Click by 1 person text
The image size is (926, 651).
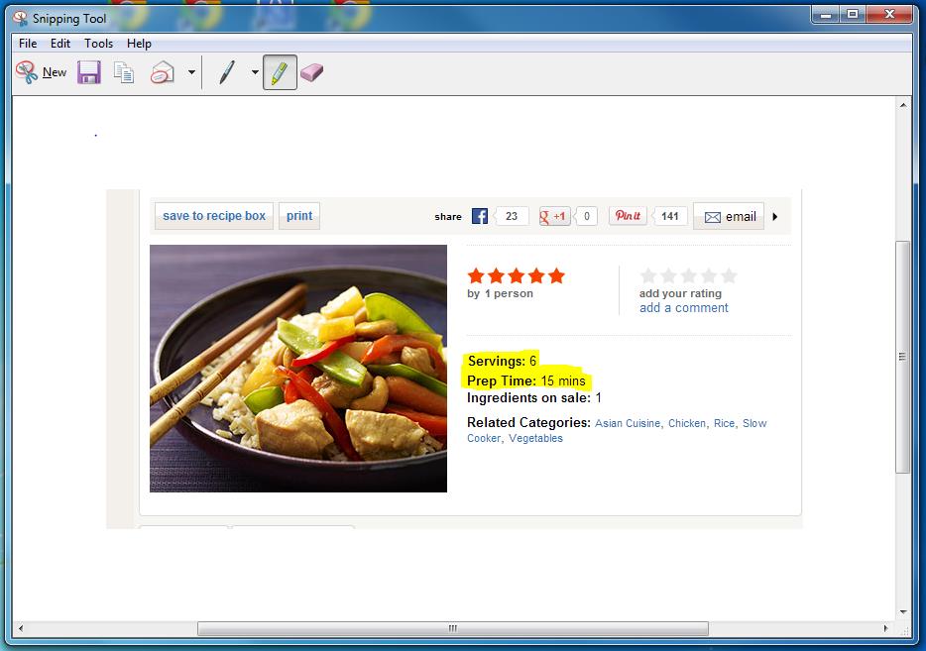[501, 293]
